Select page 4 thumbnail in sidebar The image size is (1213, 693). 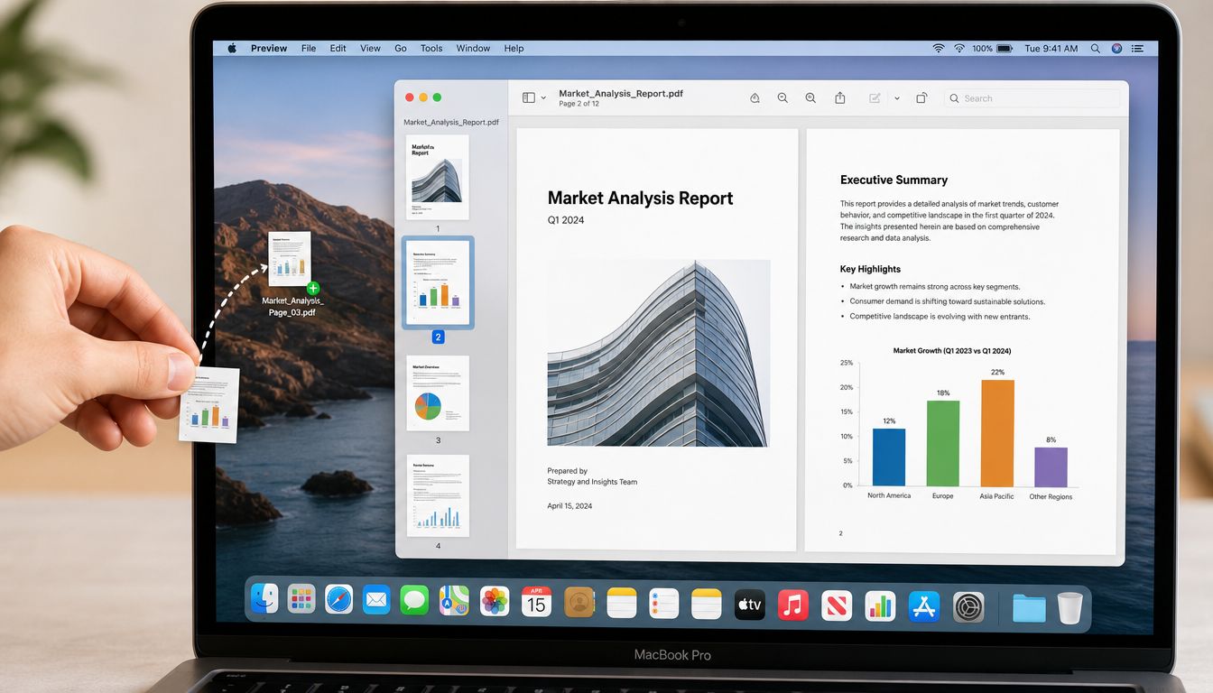click(438, 495)
